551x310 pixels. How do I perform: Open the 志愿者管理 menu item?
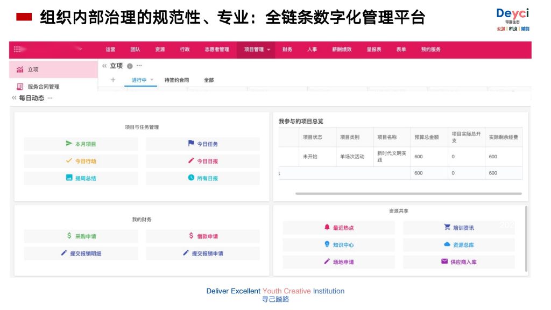217,50
